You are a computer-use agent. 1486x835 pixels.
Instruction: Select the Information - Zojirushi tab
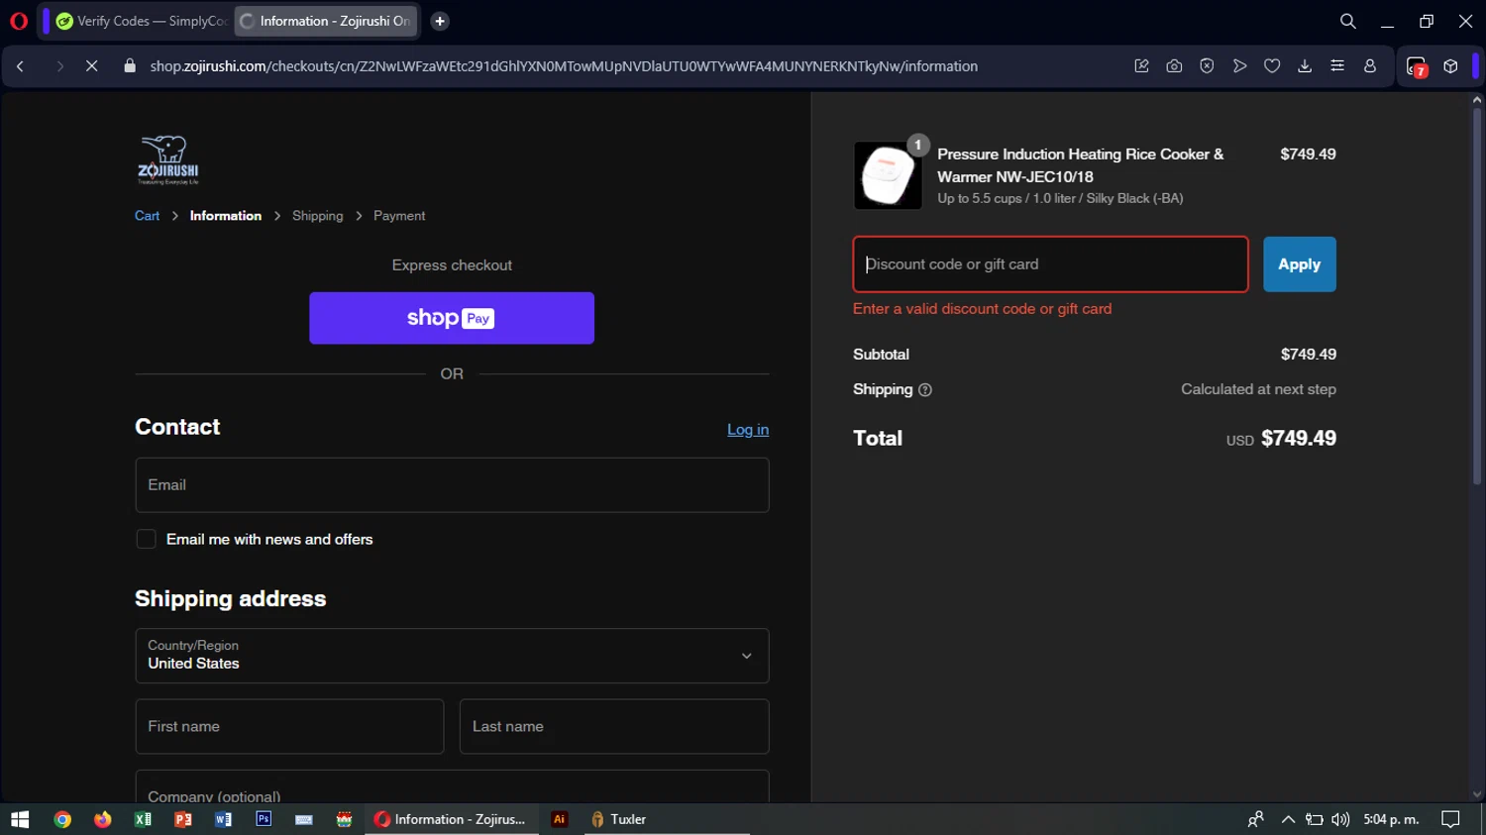[x=326, y=21]
